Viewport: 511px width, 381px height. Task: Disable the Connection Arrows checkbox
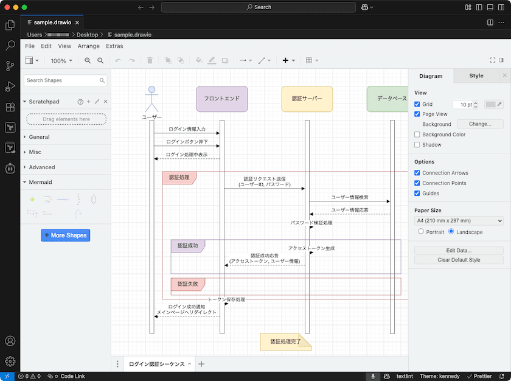click(417, 173)
